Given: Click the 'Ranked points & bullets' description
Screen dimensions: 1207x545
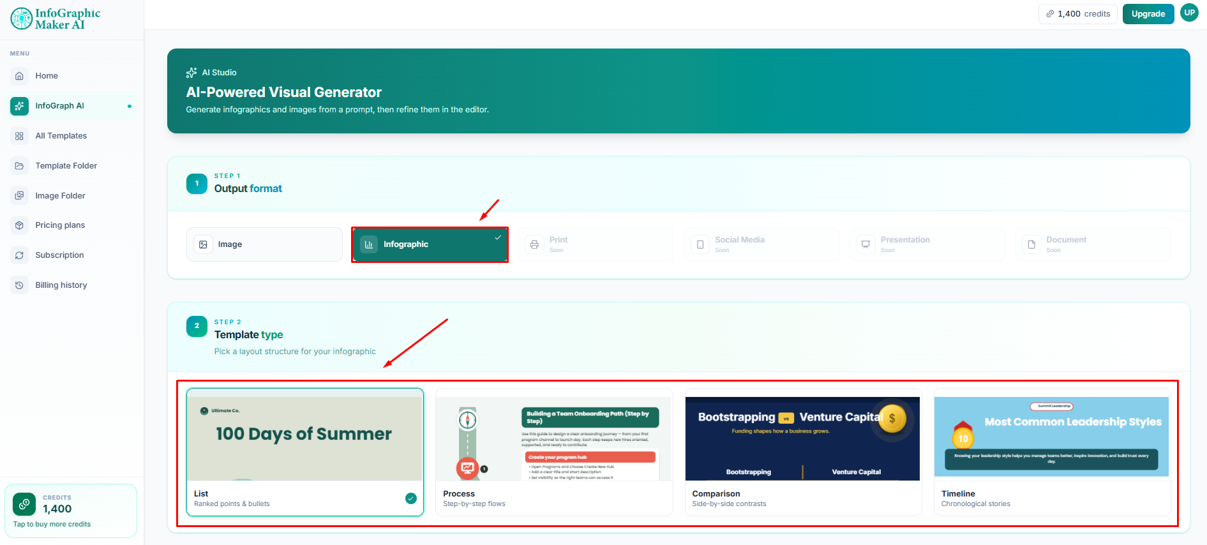Looking at the screenshot, I should pos(232,504).
